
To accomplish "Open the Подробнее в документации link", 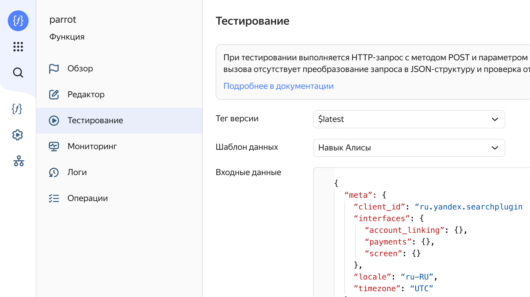I will [278, 86].
